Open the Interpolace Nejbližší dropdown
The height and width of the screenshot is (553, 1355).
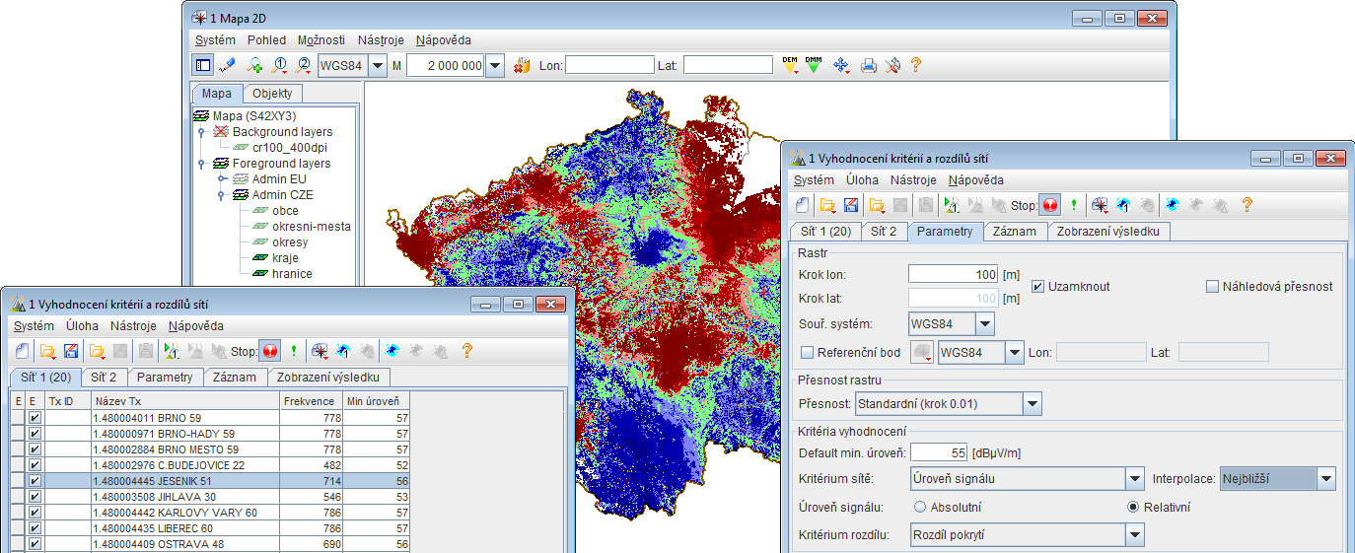(1325, 479)
